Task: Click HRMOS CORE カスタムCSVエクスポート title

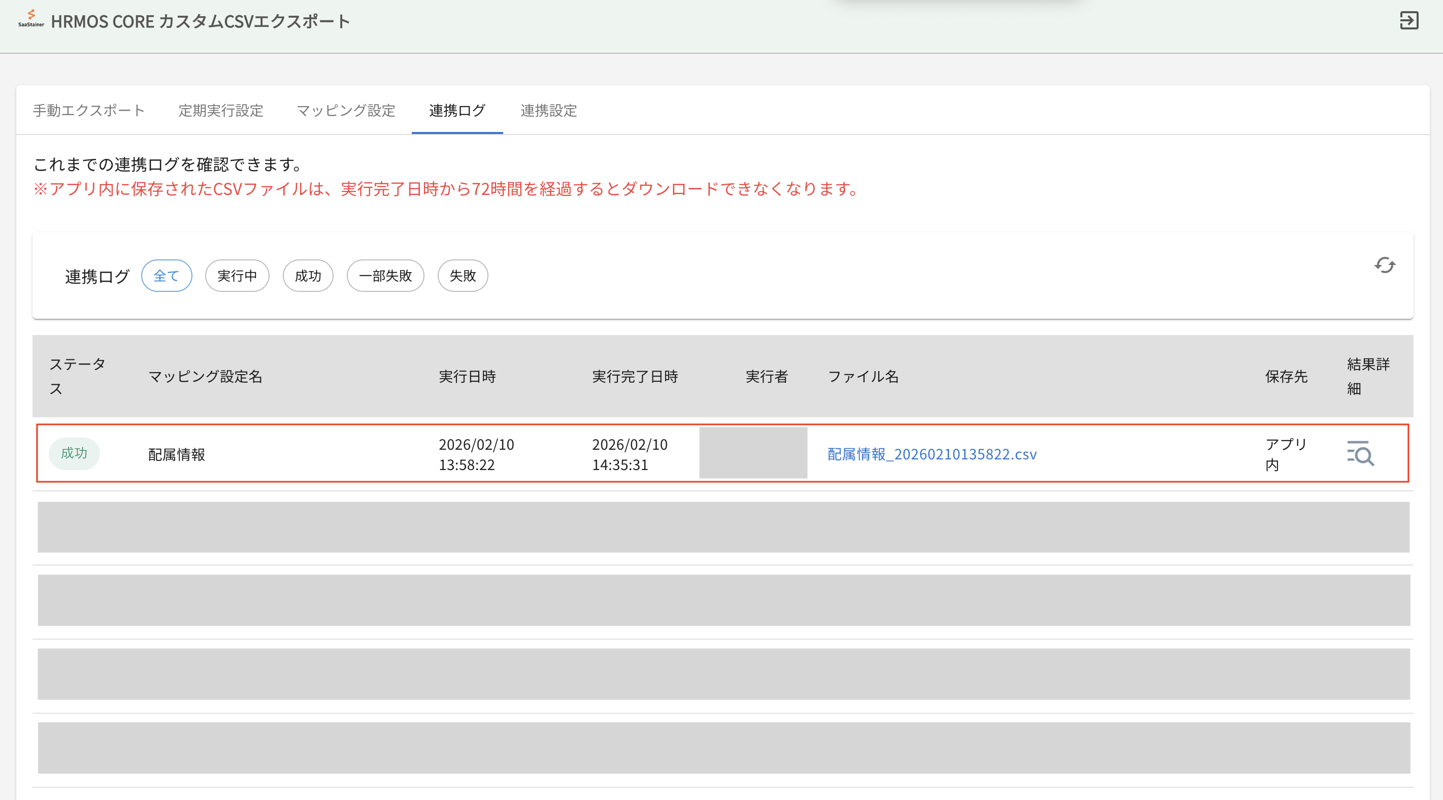Action: coord(200,21)
